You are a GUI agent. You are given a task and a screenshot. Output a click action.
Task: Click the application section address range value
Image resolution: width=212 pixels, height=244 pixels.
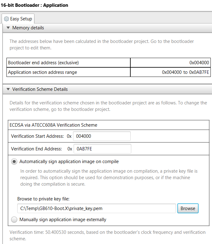[x=185, y=72]
